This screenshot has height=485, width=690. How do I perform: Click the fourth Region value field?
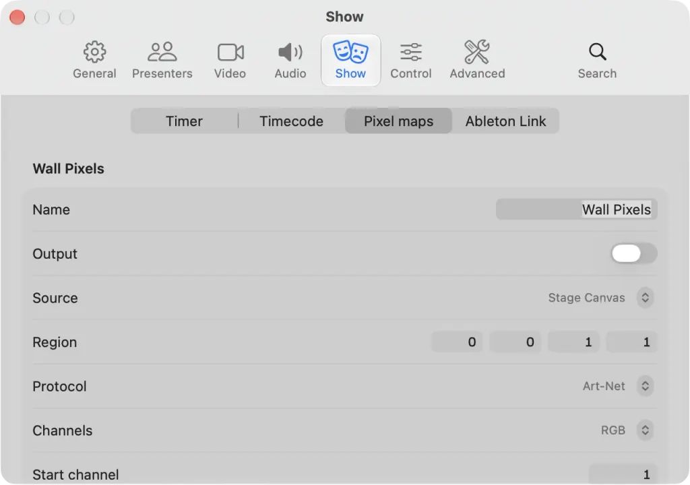631,342
